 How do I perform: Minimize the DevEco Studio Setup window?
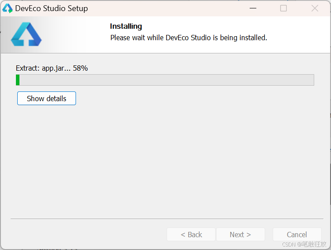tap(253, 8)
